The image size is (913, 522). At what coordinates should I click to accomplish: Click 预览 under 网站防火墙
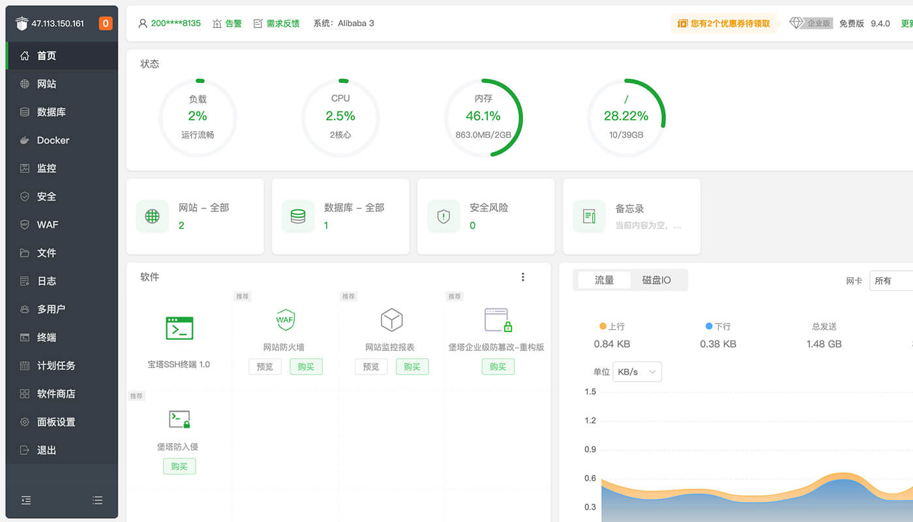click(x=265, y=367)
